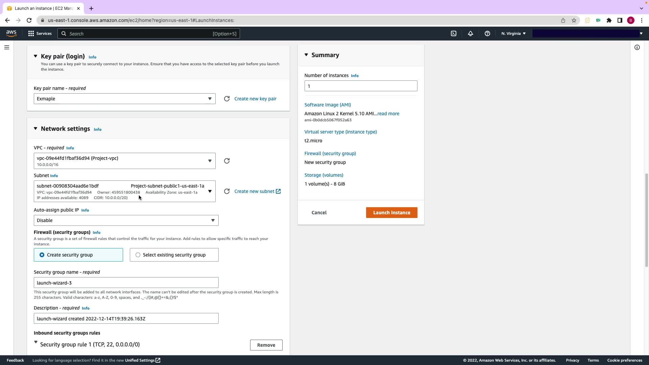This screenshot has height=365, width=649.
Task: Click the AWS logo home icon
Action: pyautogui.click(x=11, y=33)
